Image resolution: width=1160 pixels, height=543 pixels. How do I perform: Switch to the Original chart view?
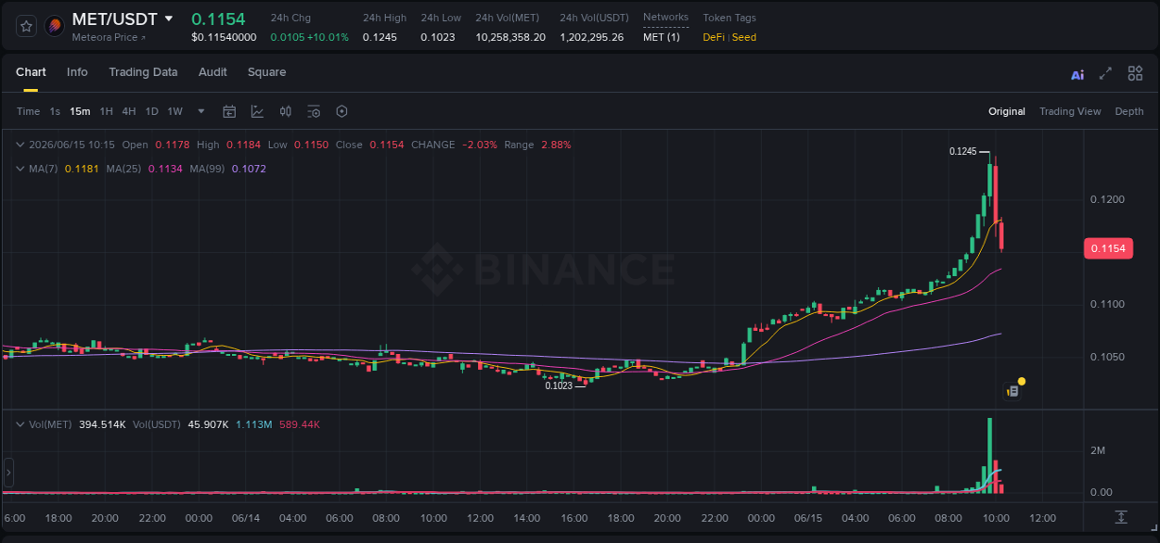coord(1007,111)
